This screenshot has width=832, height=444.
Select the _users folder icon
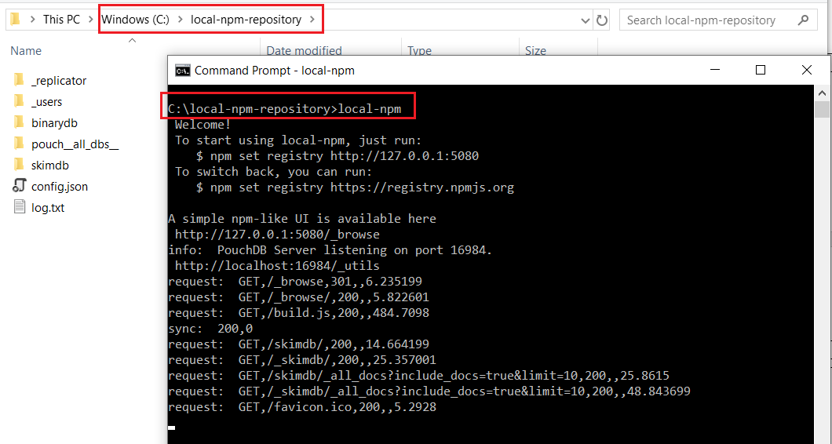pyautogui.click(x=19, y=101)
